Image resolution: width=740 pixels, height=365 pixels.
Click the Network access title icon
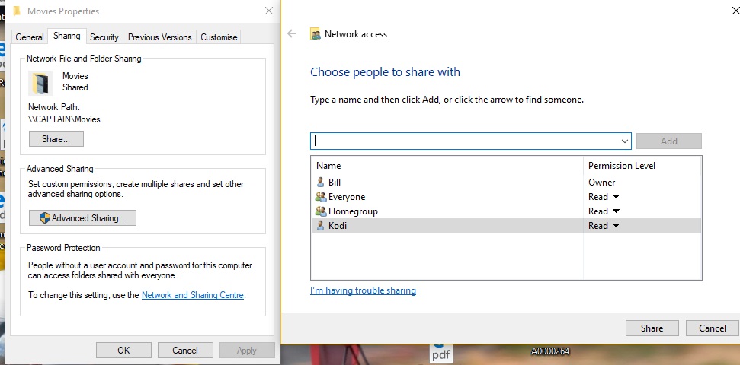(316, 34)
